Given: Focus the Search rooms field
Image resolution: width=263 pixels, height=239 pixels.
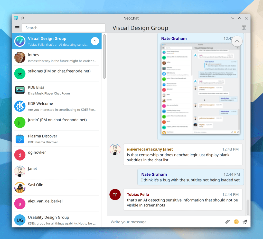Looking at the screenshot, I should coord(63,28).
